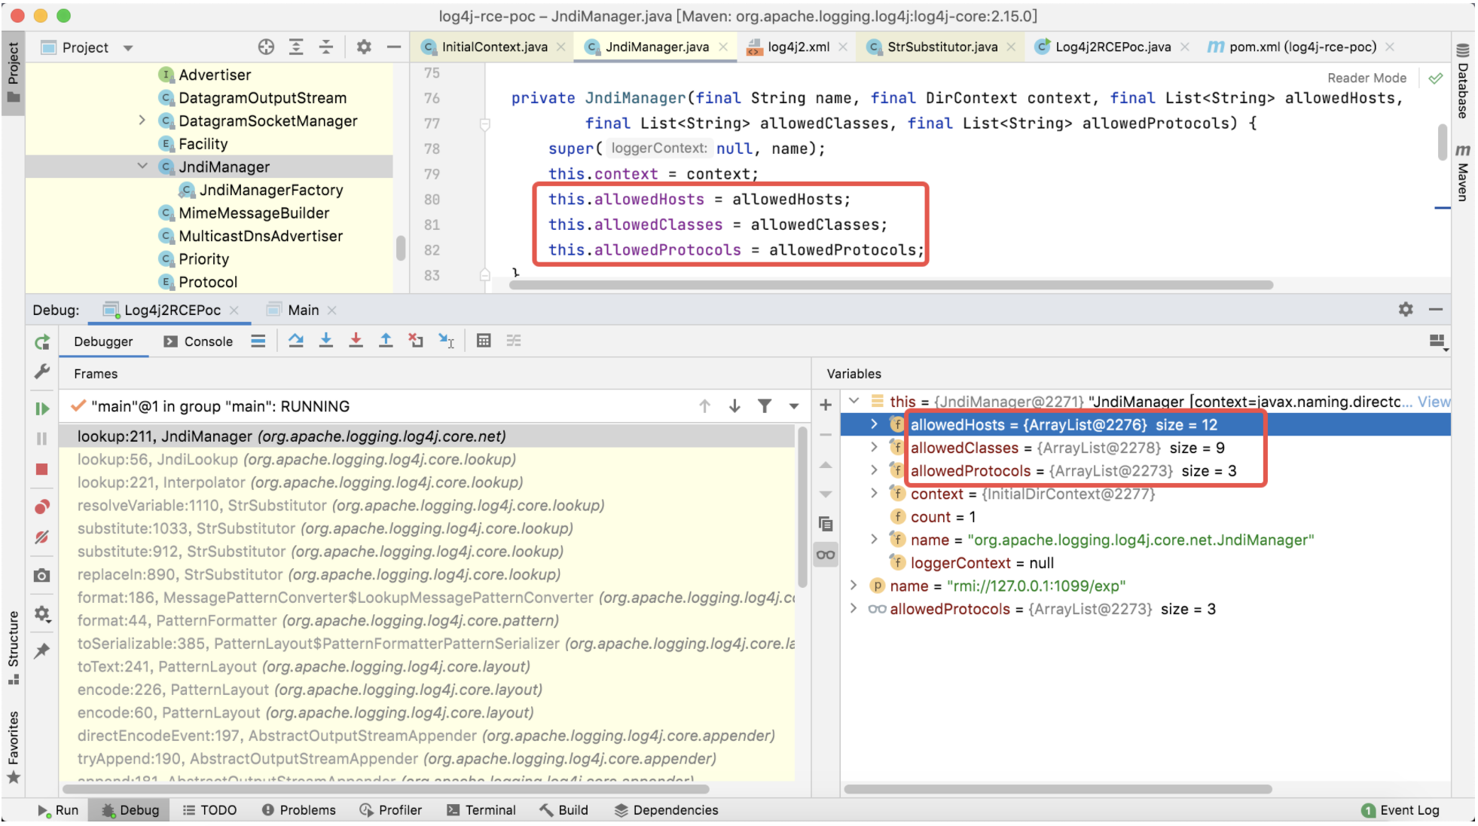
Task: Open the Profiler tool window
Action: 391,810
